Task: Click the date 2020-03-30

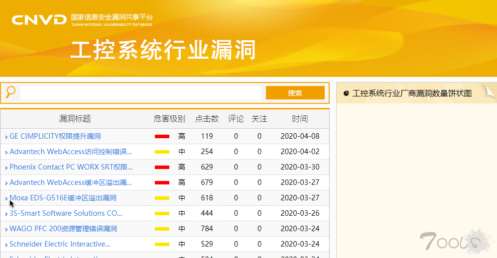Action: 300,167
